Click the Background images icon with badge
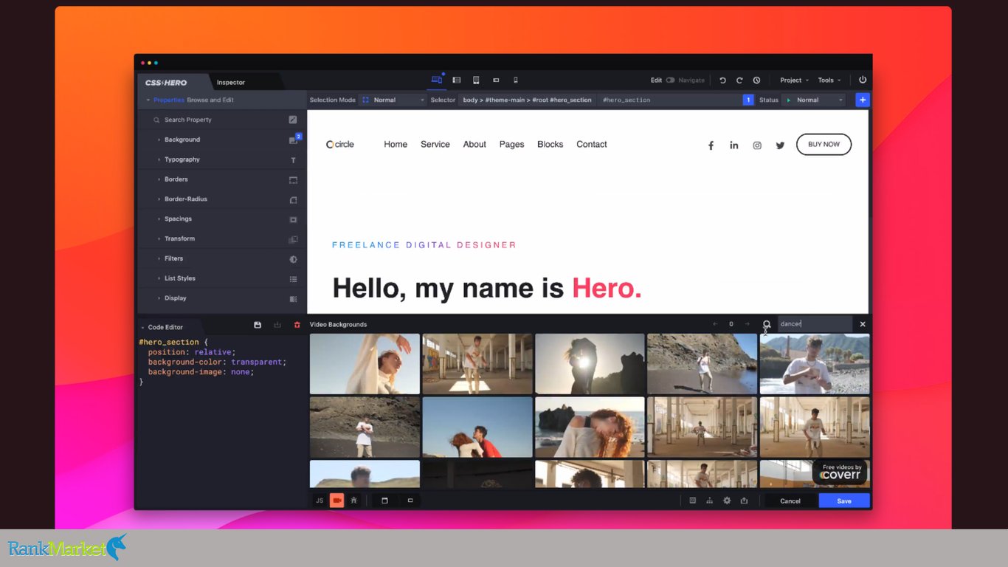The image size is (1008, 567). pos(294,140)
